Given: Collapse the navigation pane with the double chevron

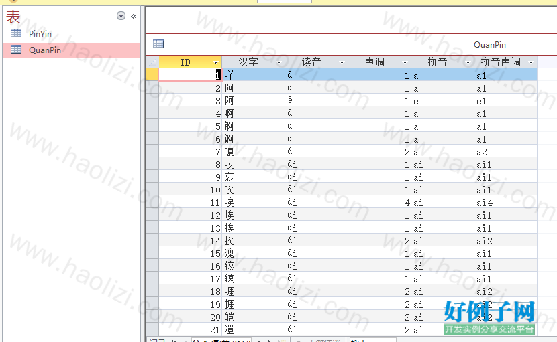Looking at the screenshot, I should point(134,16).
